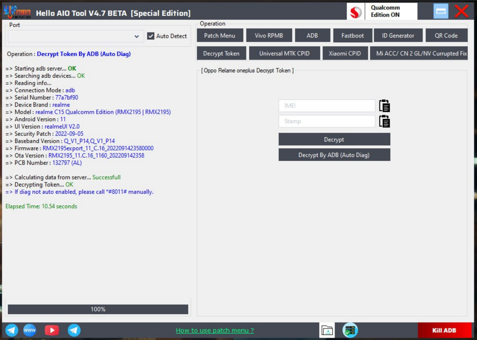Switch to Vivo RPMB tab
Image resolution: width=477 pixels, height=340 pixels.
click(x=269, y=35)
